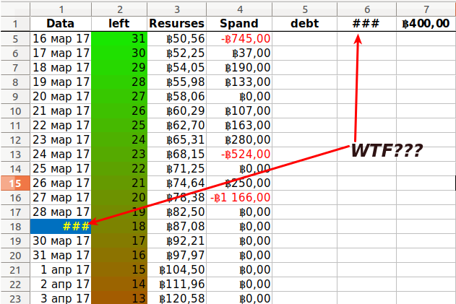The image size is (456, 304).
Task: Click the red -฿1 166,00 spend cell
Action: click(239, 197)
